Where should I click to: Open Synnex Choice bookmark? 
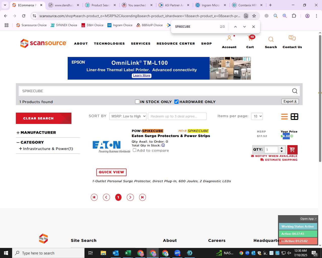64,25
